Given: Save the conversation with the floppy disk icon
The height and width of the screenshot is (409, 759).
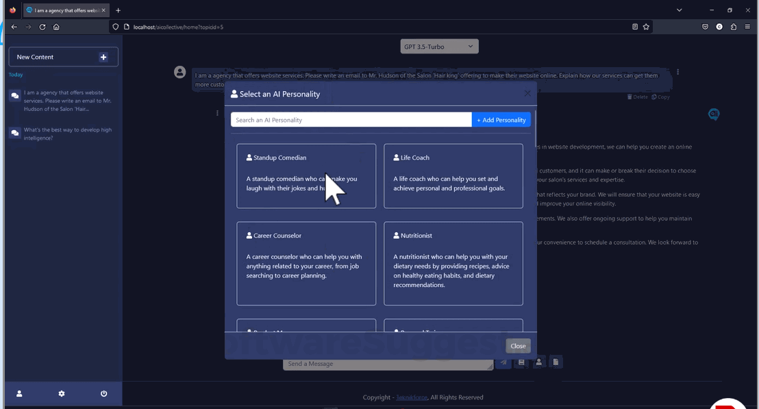Looking at the screenshot, I should pyautogui.click(x=521, y=362).
